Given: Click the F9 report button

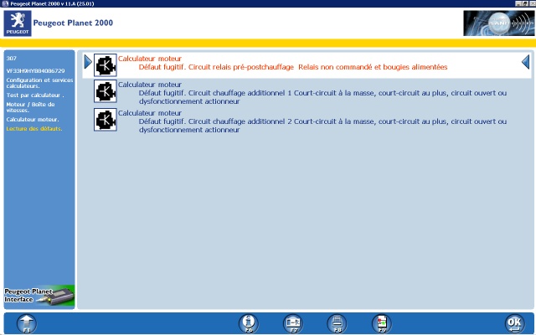Looking at the screenshot, I should click(x=382, y=323).
